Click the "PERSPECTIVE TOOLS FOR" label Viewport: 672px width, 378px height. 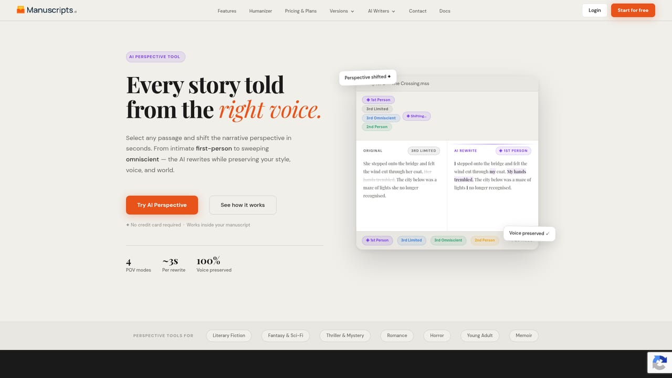pyautogui.click(x=163, y=335)
